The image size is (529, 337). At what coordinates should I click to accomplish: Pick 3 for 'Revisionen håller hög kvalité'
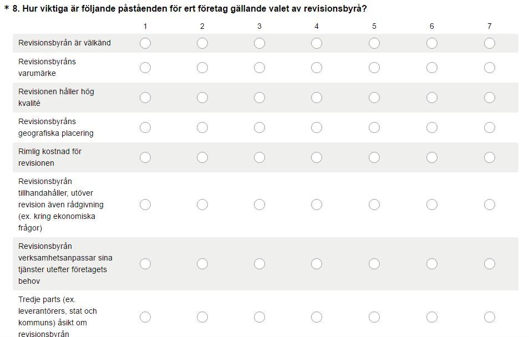tap(260, 98)
